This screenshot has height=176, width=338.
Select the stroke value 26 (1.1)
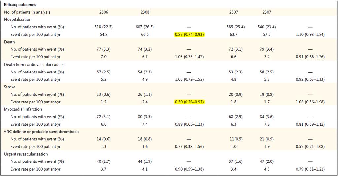pos(145,94)
